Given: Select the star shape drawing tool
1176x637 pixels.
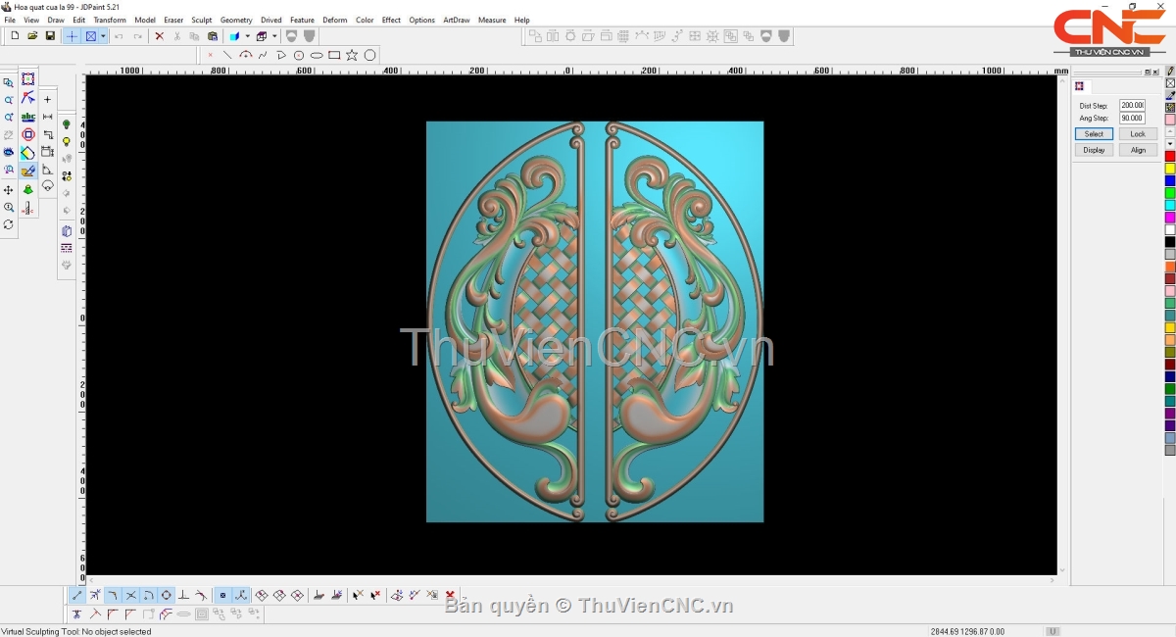Looking at the screenshot, I should click(x=352, y=56).
